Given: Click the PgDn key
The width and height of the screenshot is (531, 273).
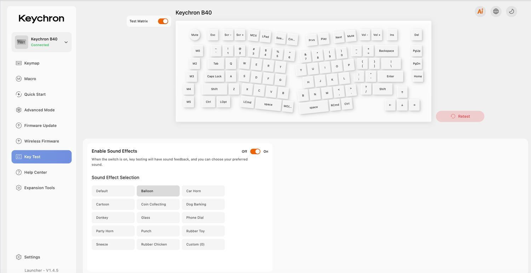Looking at the screenshot, I should pyautogui.click(x=417, y=64).
